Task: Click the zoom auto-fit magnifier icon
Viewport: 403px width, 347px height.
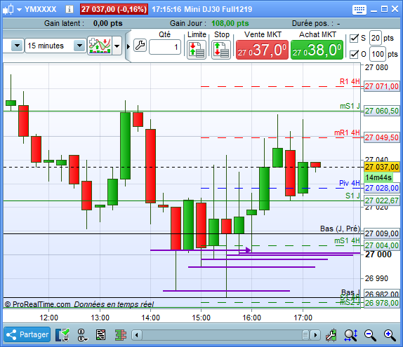Action: tap(351, 335)
